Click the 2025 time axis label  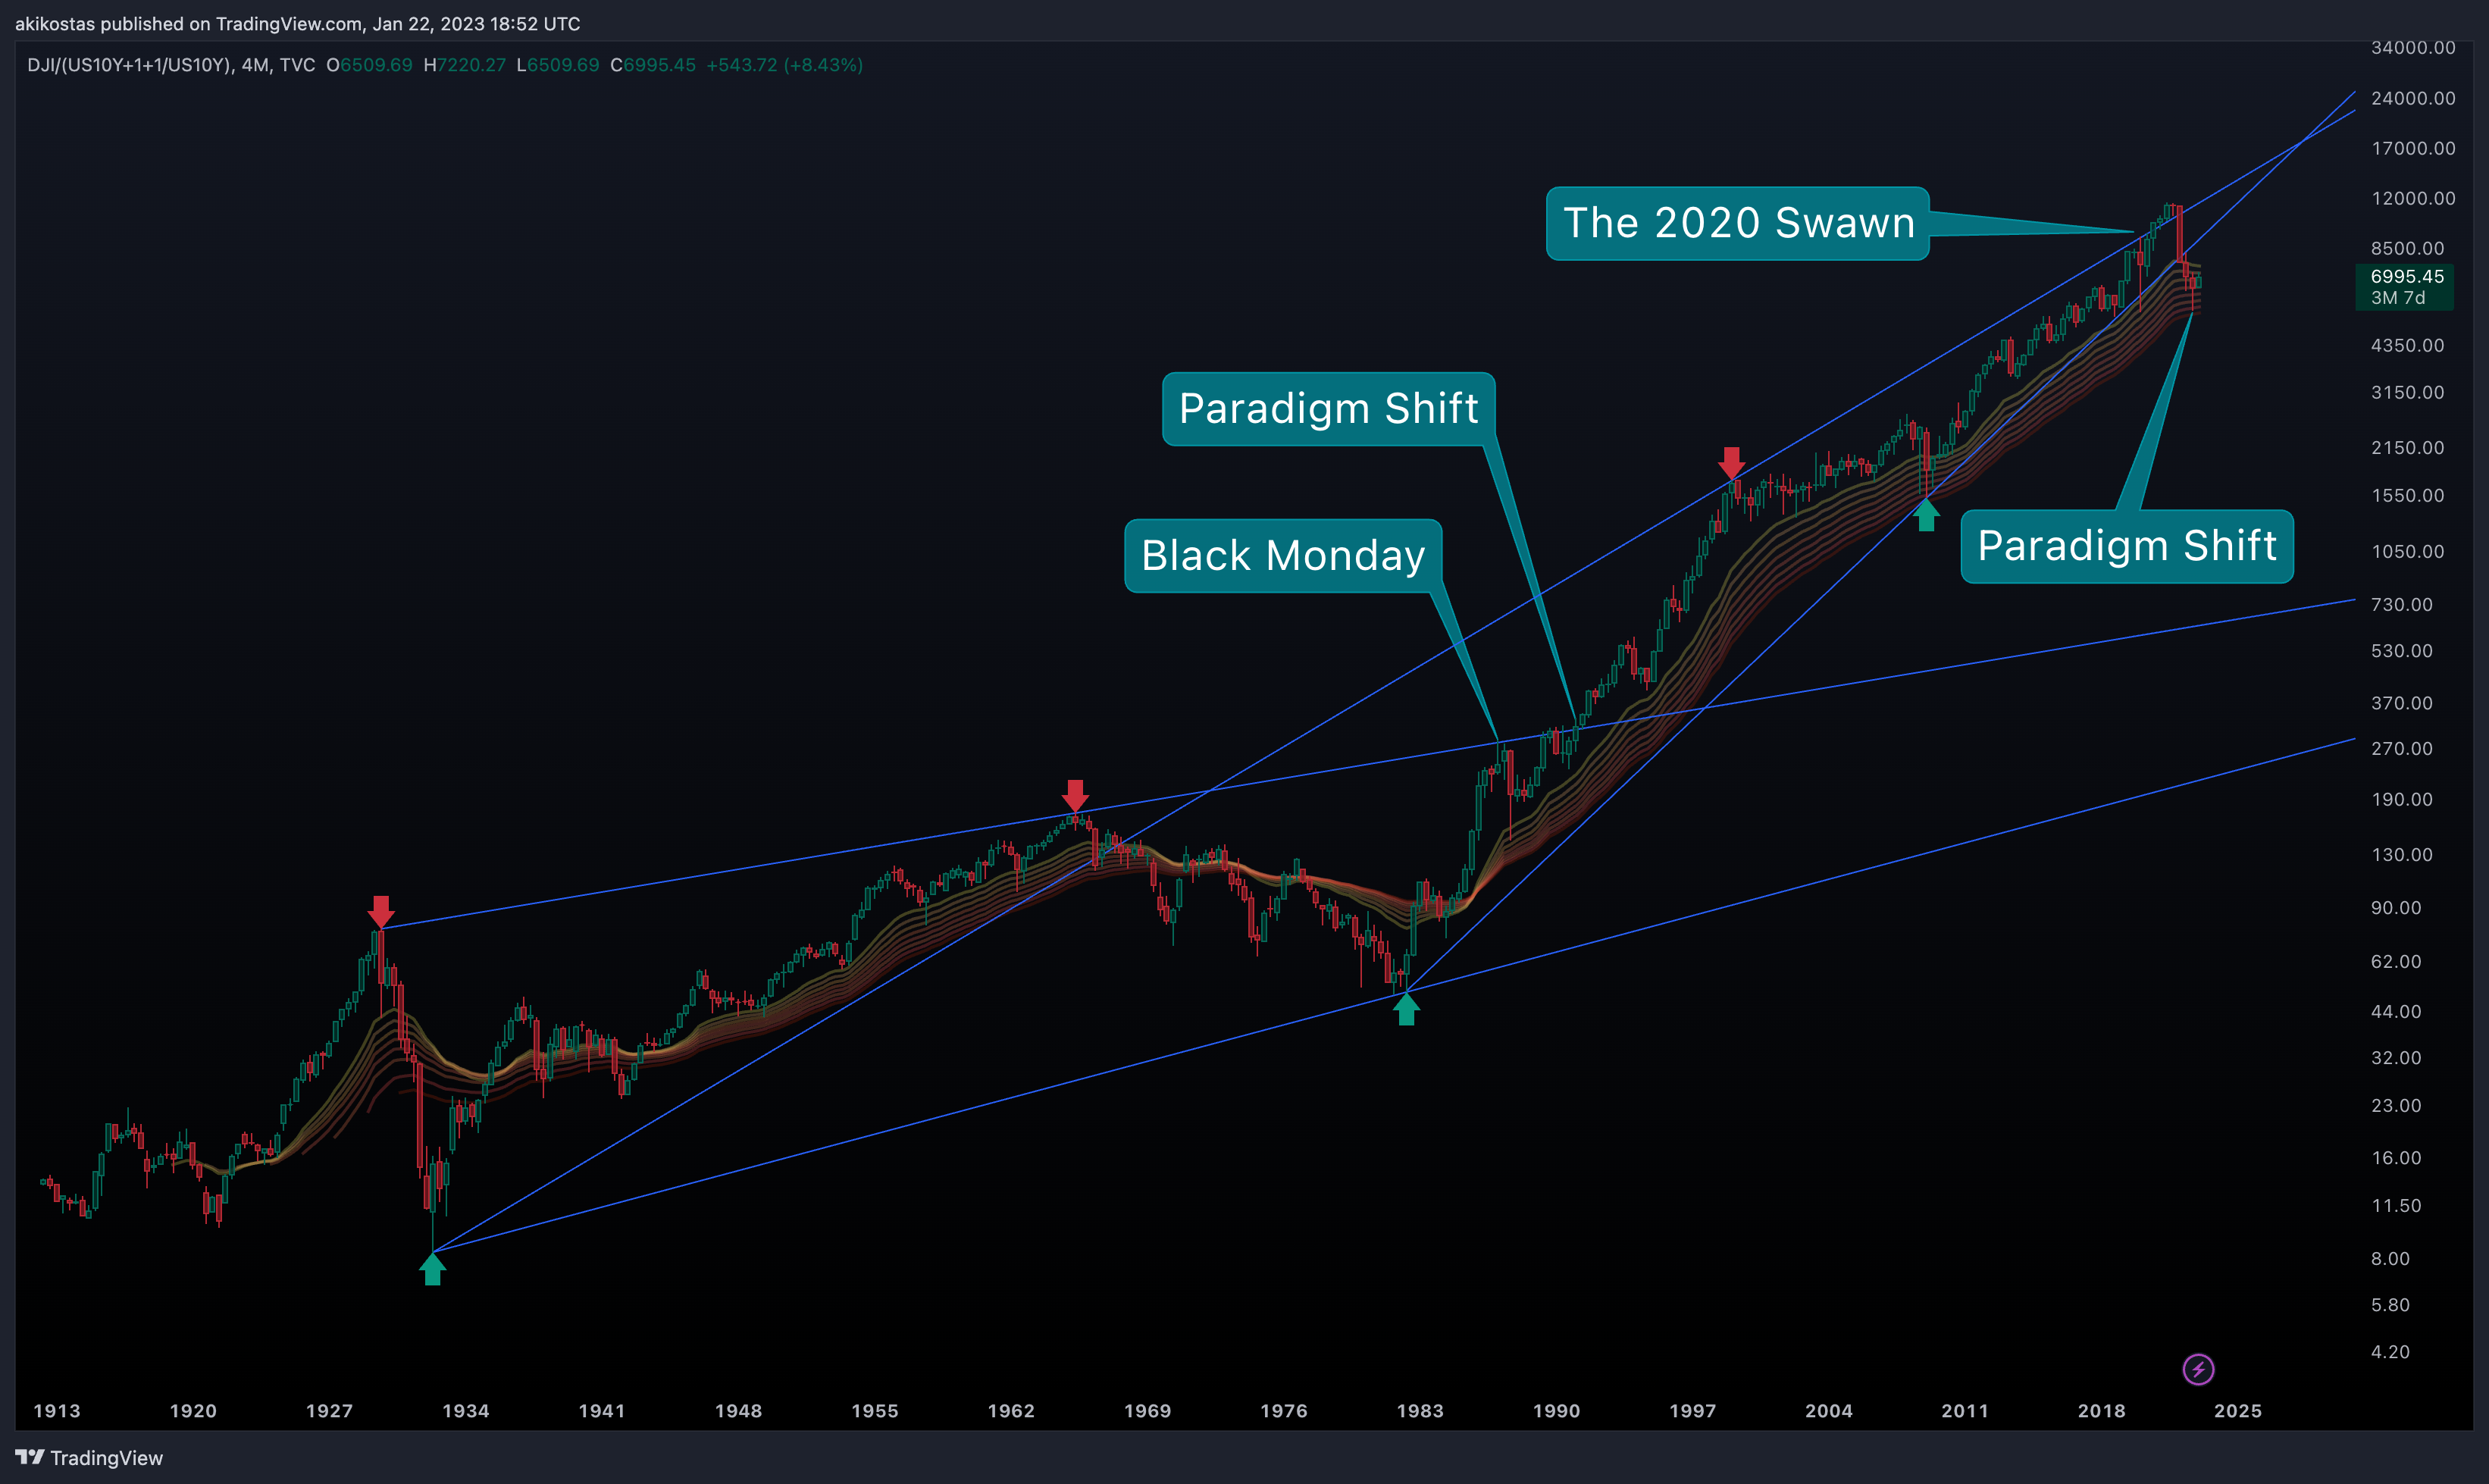[2238, 1411]
